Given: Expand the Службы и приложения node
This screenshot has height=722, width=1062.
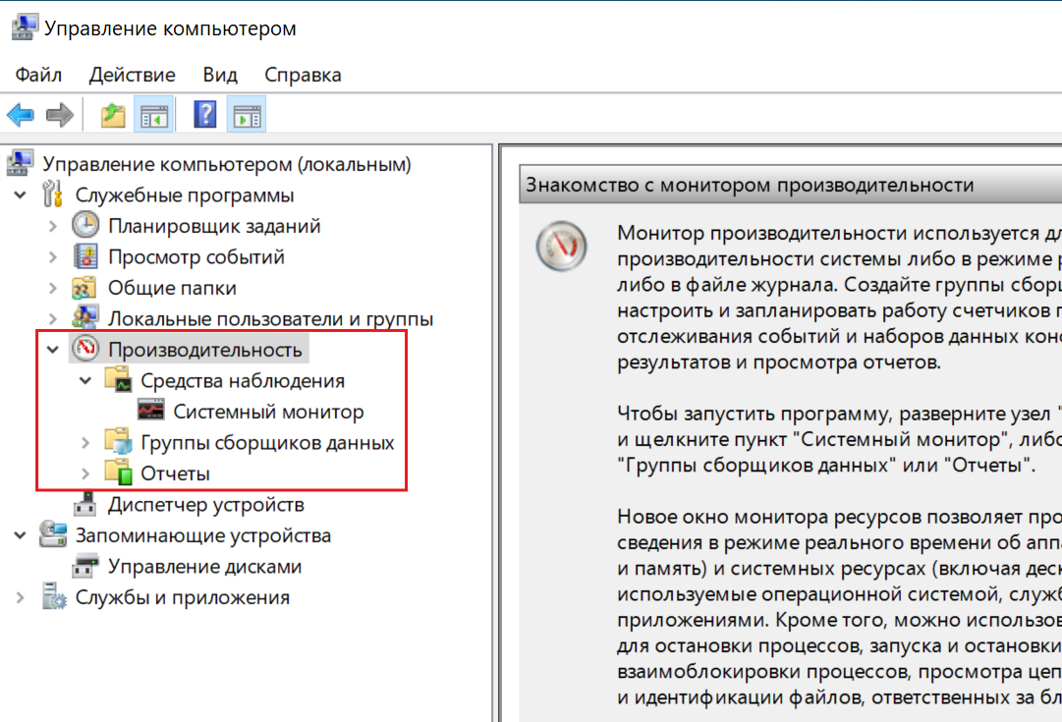Looking at the screenshot, I should coord(21,597).
